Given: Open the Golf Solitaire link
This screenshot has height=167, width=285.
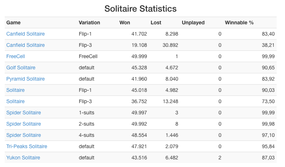Looking at the screenshot, I should 21,68.
